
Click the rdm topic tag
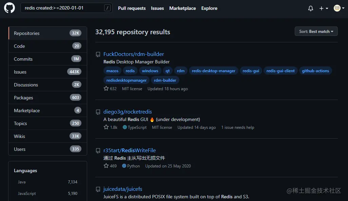tap(181, 71)
